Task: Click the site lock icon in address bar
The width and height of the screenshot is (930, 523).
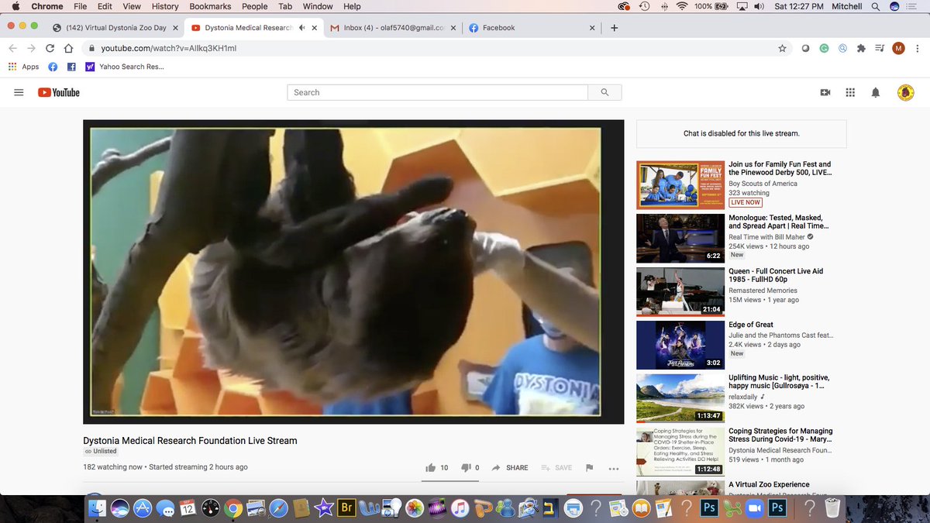Action: (x=93, y=48)
